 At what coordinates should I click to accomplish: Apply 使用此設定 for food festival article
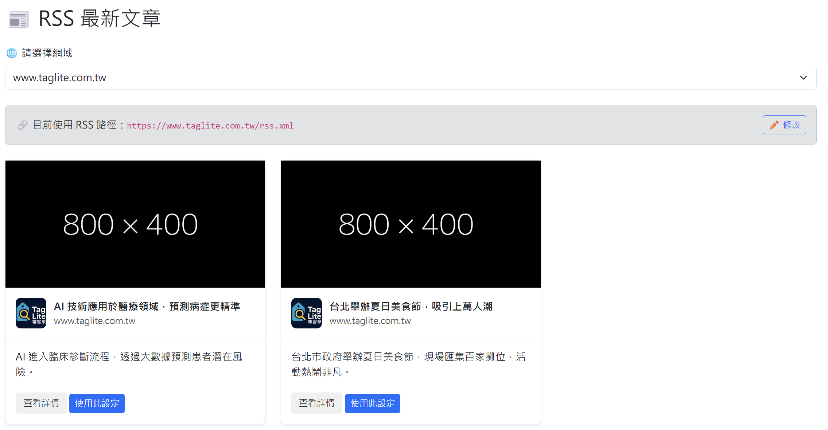tap(372, 403)
